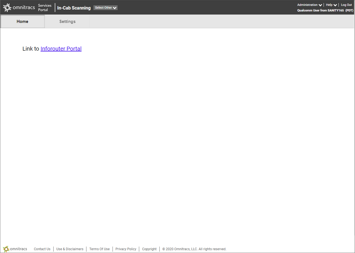Viewport: 355px width, 253px height.
Task: Follow the Inforouter Portal link
Action: [61, 49]
